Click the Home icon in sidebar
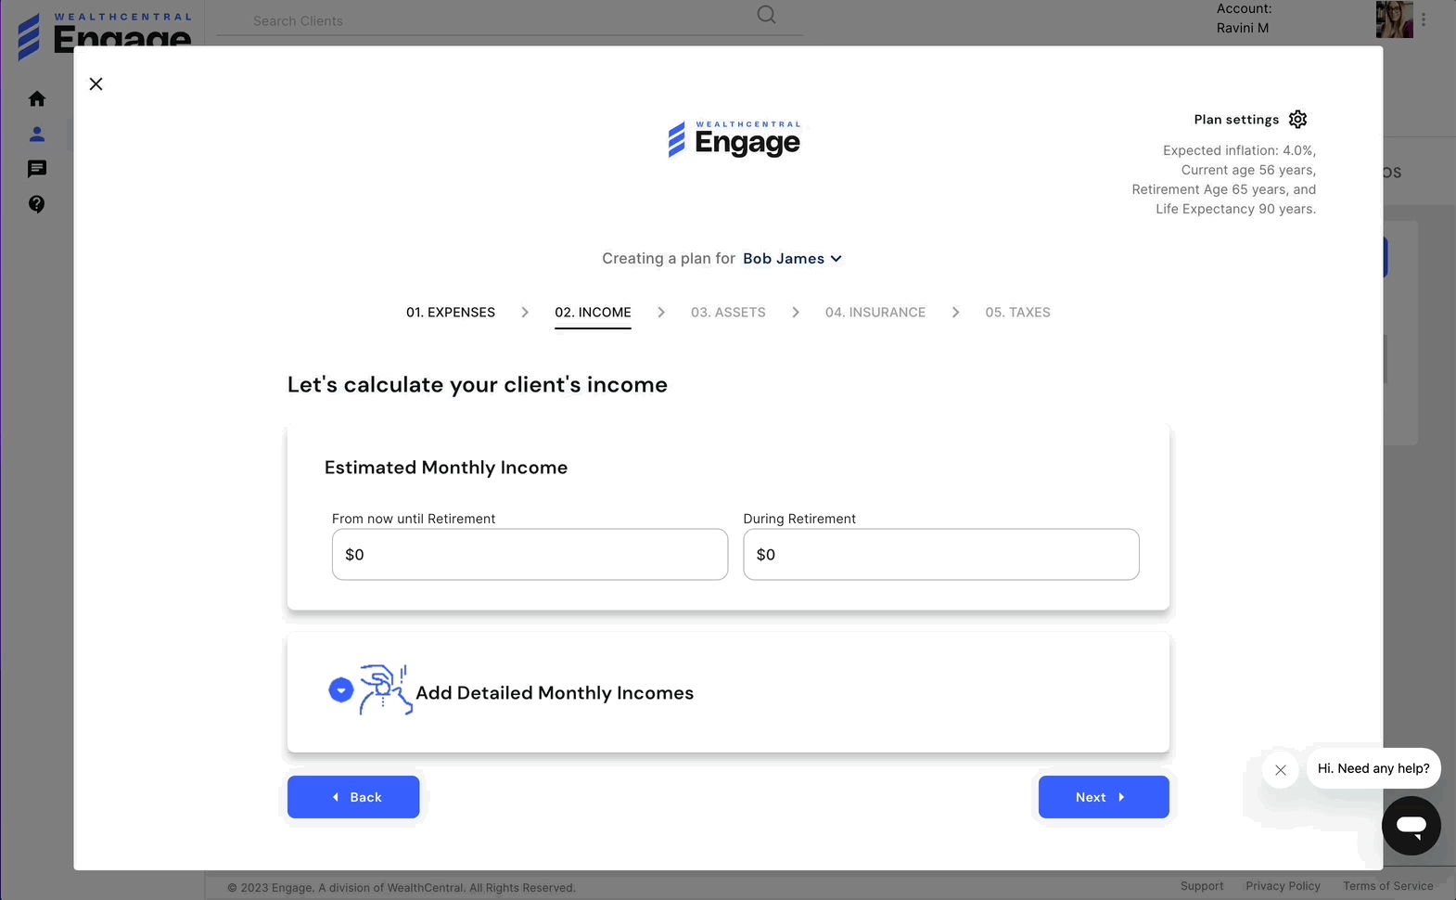The height and width of the screenshot is (900, 1456). pos(37,99)
